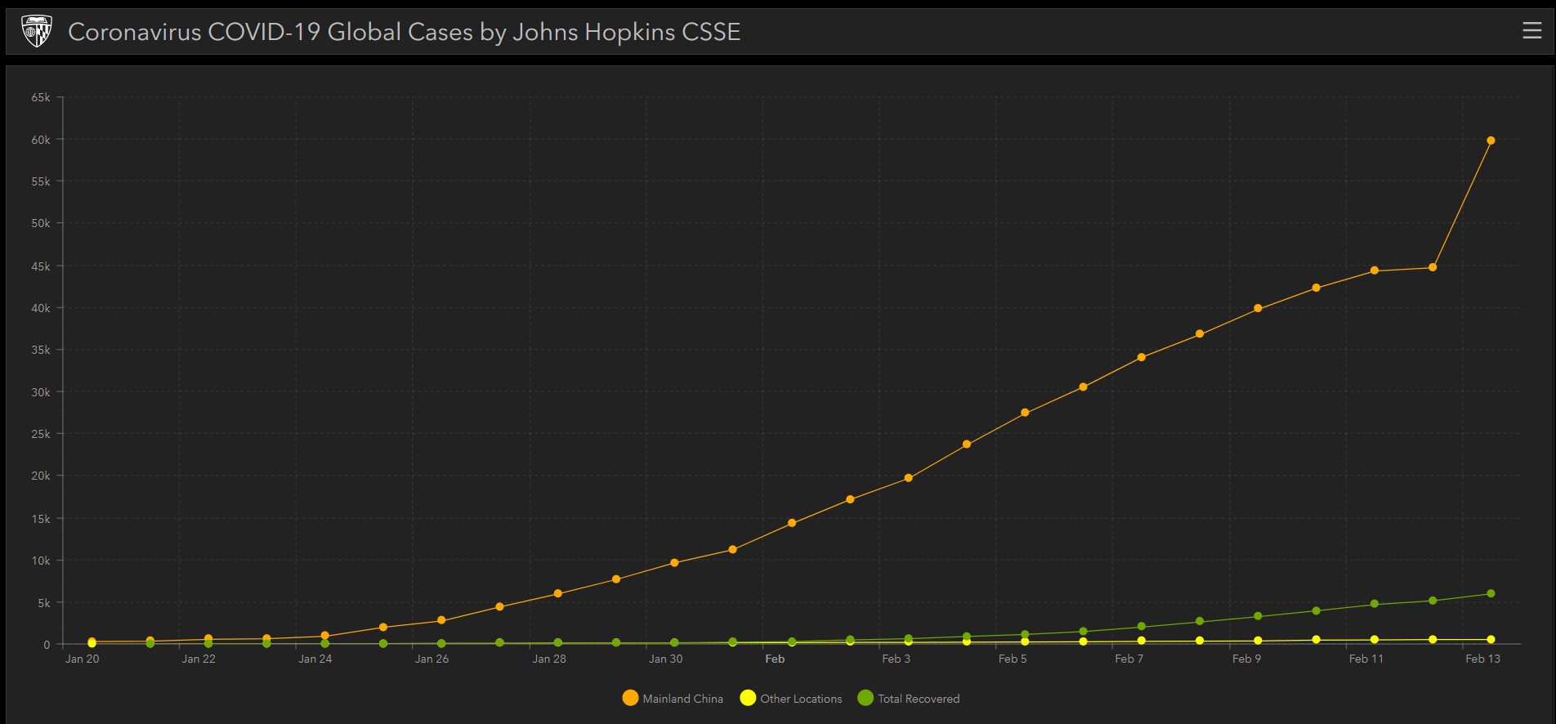Toggle the Mainland China series label

682,699
